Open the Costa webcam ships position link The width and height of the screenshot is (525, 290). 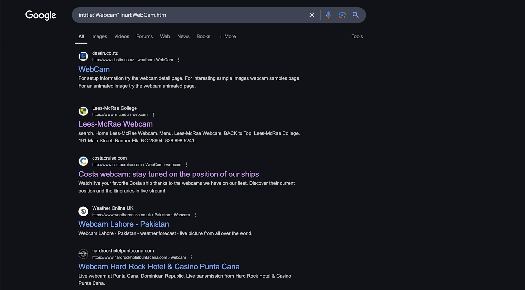coord(169,174)
